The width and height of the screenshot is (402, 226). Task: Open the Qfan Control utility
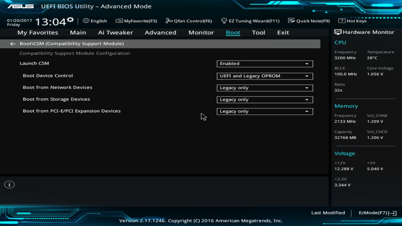(188, 21)
